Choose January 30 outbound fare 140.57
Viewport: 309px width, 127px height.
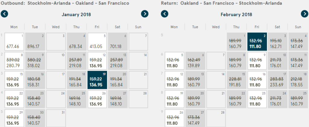[x=35, y=118]
